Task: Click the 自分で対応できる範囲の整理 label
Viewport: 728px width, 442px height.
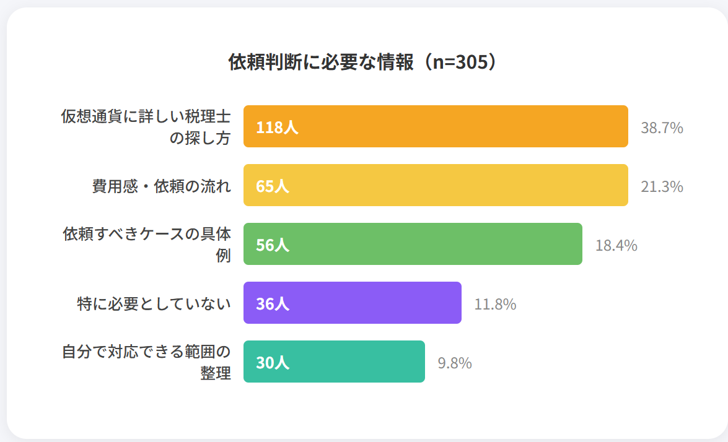Action: click(146, 362)
